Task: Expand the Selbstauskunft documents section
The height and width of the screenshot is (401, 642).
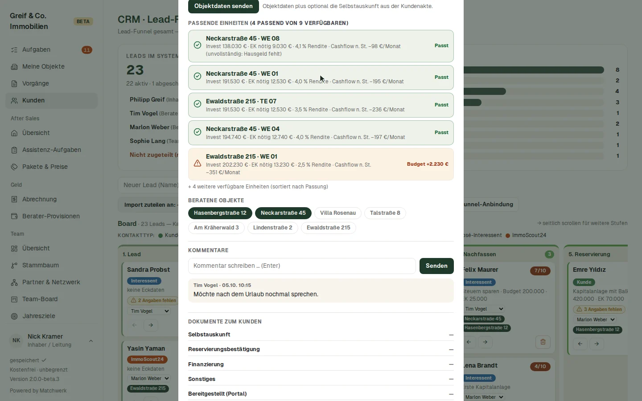Action: pos(321,335)
